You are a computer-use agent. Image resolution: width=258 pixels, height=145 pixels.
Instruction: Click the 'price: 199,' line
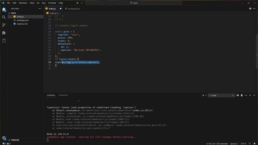point(65,38)
